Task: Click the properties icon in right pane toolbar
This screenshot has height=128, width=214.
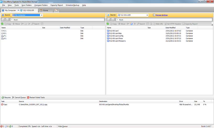Action: point(148,24)
